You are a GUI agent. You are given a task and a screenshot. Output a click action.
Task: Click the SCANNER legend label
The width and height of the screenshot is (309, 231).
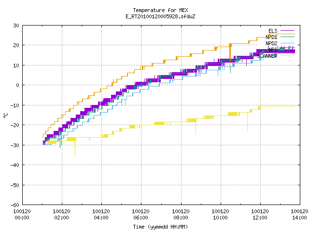267,56
